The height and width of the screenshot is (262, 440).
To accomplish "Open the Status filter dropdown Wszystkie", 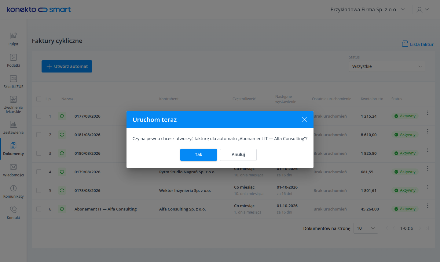I will click(387, 66).
